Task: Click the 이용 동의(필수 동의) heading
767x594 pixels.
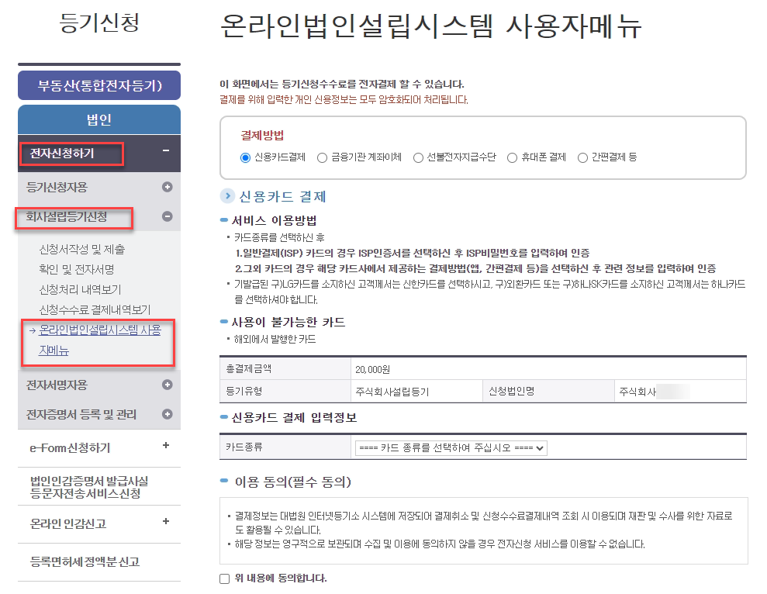Action: point(293,482)
